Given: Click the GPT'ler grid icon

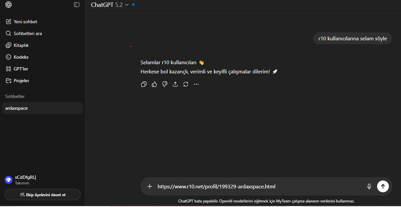Looking at the screenshot, I should coord(9,69).
